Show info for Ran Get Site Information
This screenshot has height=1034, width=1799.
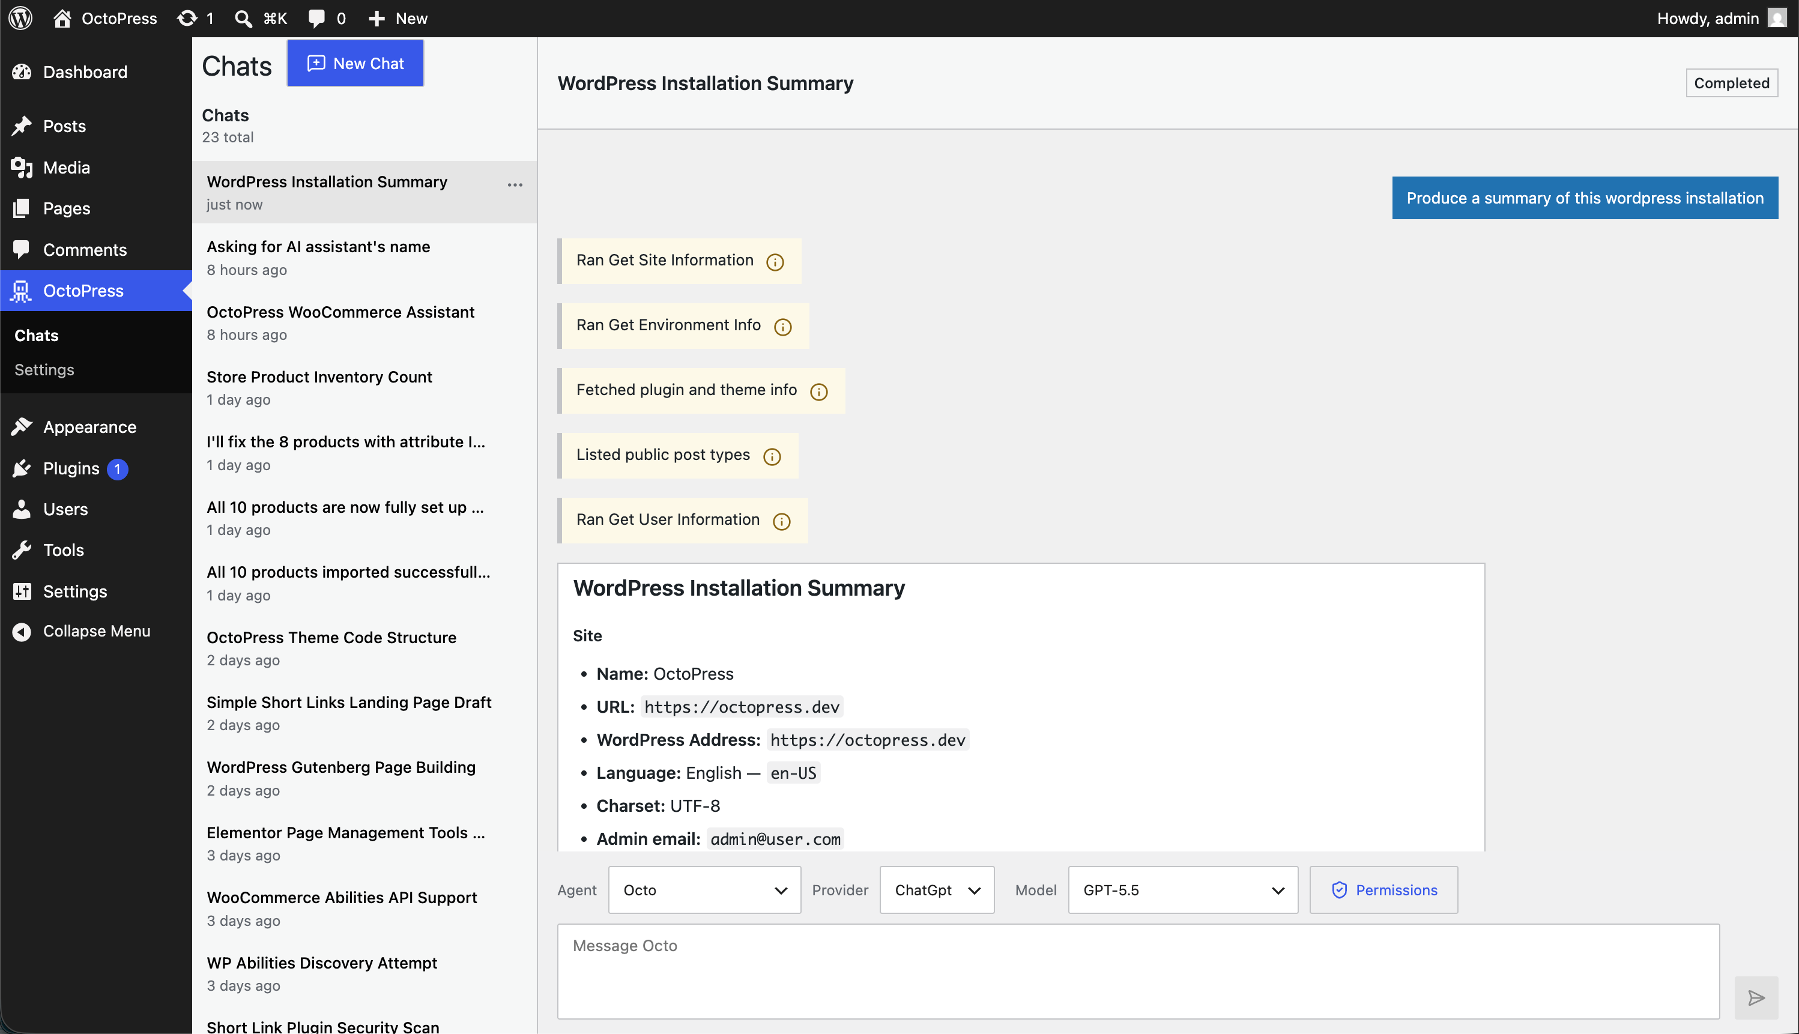[775, 261]
